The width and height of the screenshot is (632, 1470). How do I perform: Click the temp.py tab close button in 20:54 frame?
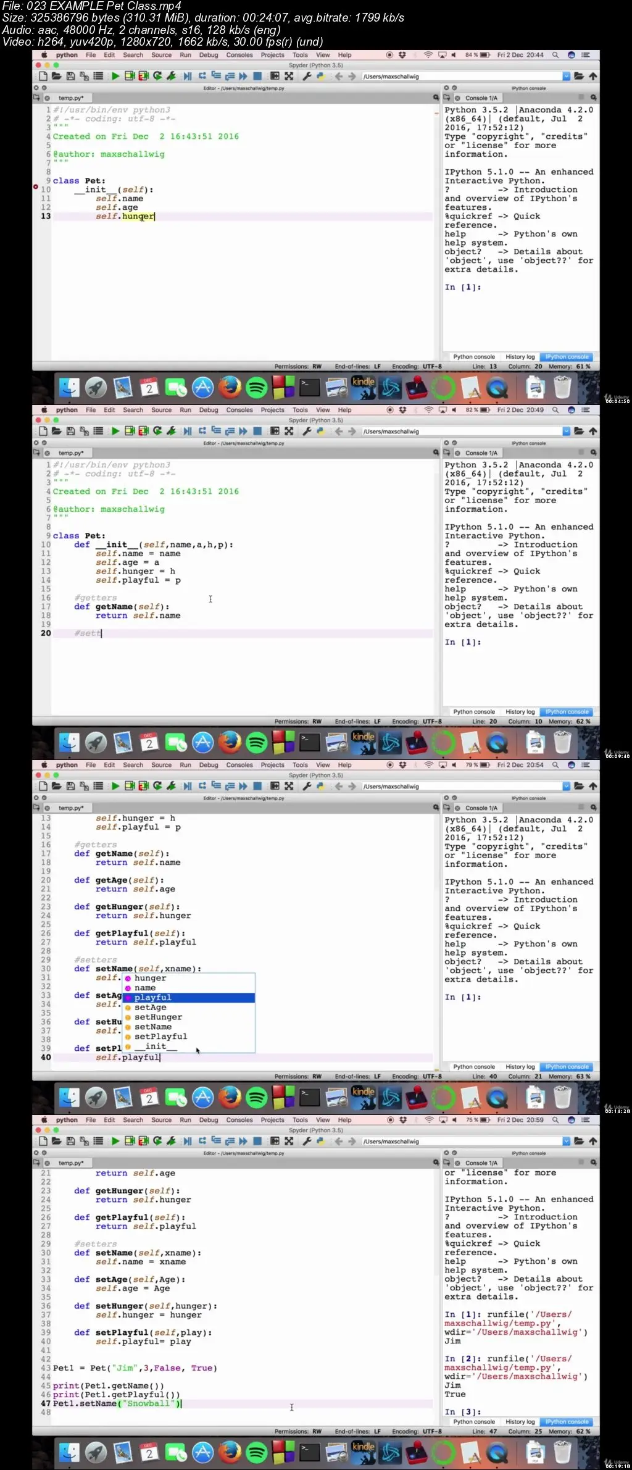point(47,808)
